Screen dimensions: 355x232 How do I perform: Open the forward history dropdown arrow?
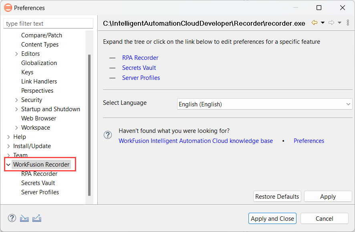click(340, 23)
